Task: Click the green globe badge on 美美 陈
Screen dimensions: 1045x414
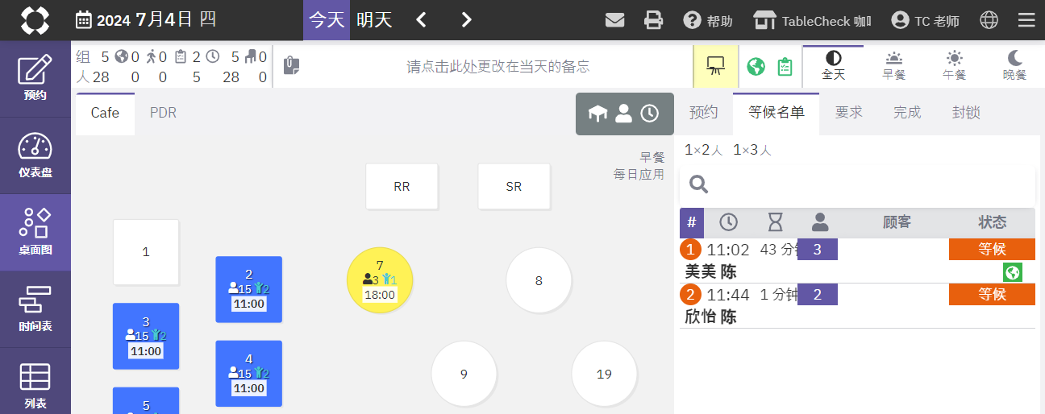Action: 1013,272
